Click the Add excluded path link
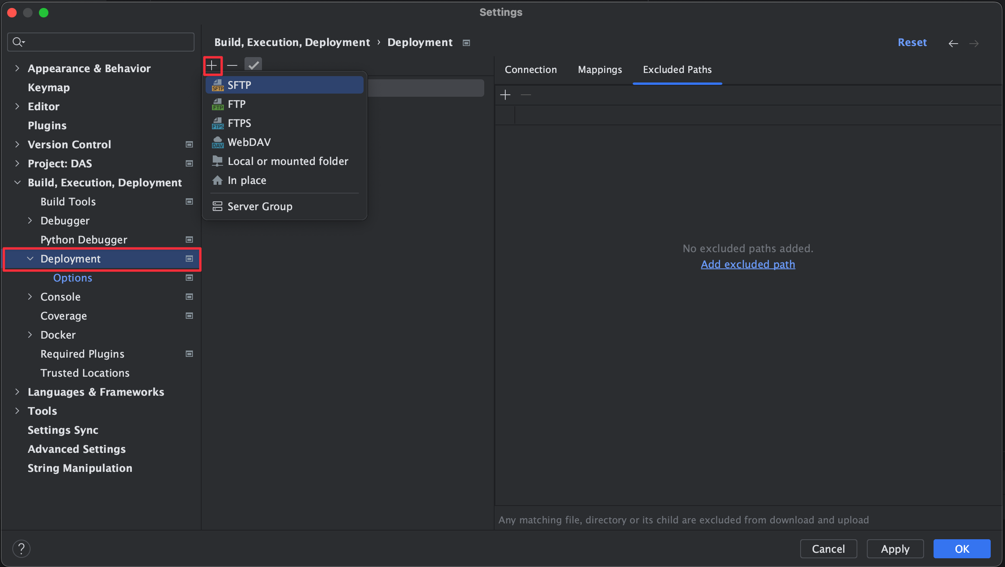 [x=748, y=264]
